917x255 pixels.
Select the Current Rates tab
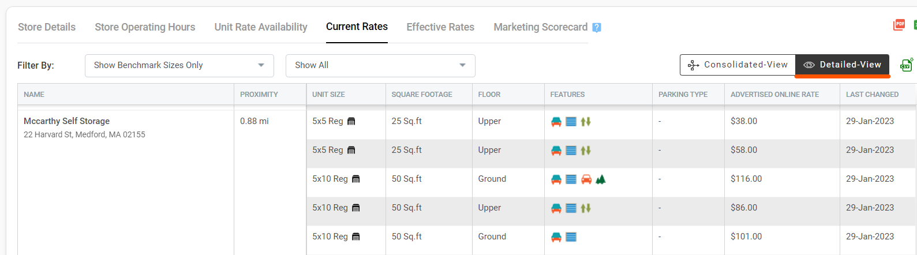[x=357, y=27]
